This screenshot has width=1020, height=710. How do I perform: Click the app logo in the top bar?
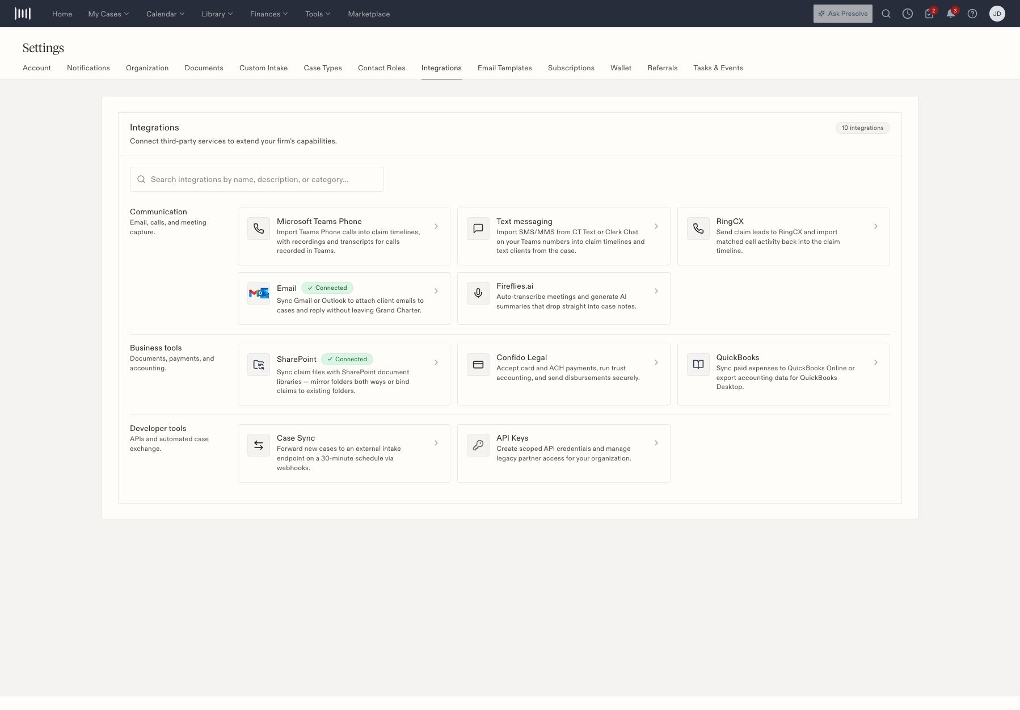[23, 14]
